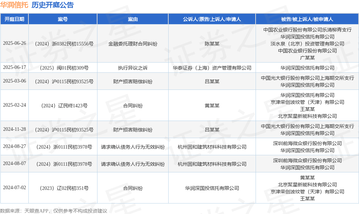Click 合同纠纷 in the 2024-07-02 row

click(x=133, y=188)
